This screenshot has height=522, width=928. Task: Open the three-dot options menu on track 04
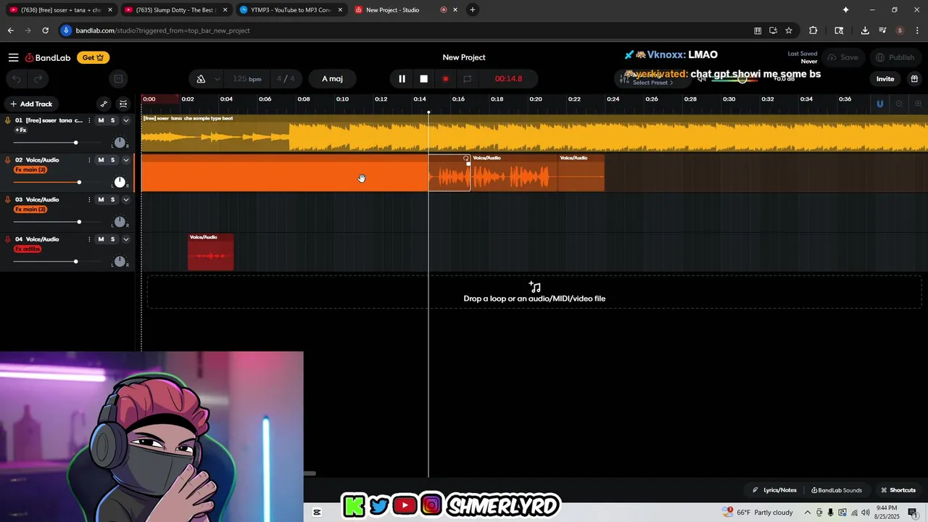coord(89,239)
